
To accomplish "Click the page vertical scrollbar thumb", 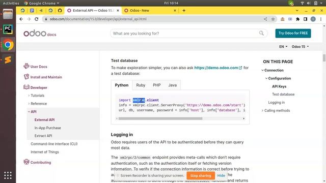I will (x=324, y=57).
